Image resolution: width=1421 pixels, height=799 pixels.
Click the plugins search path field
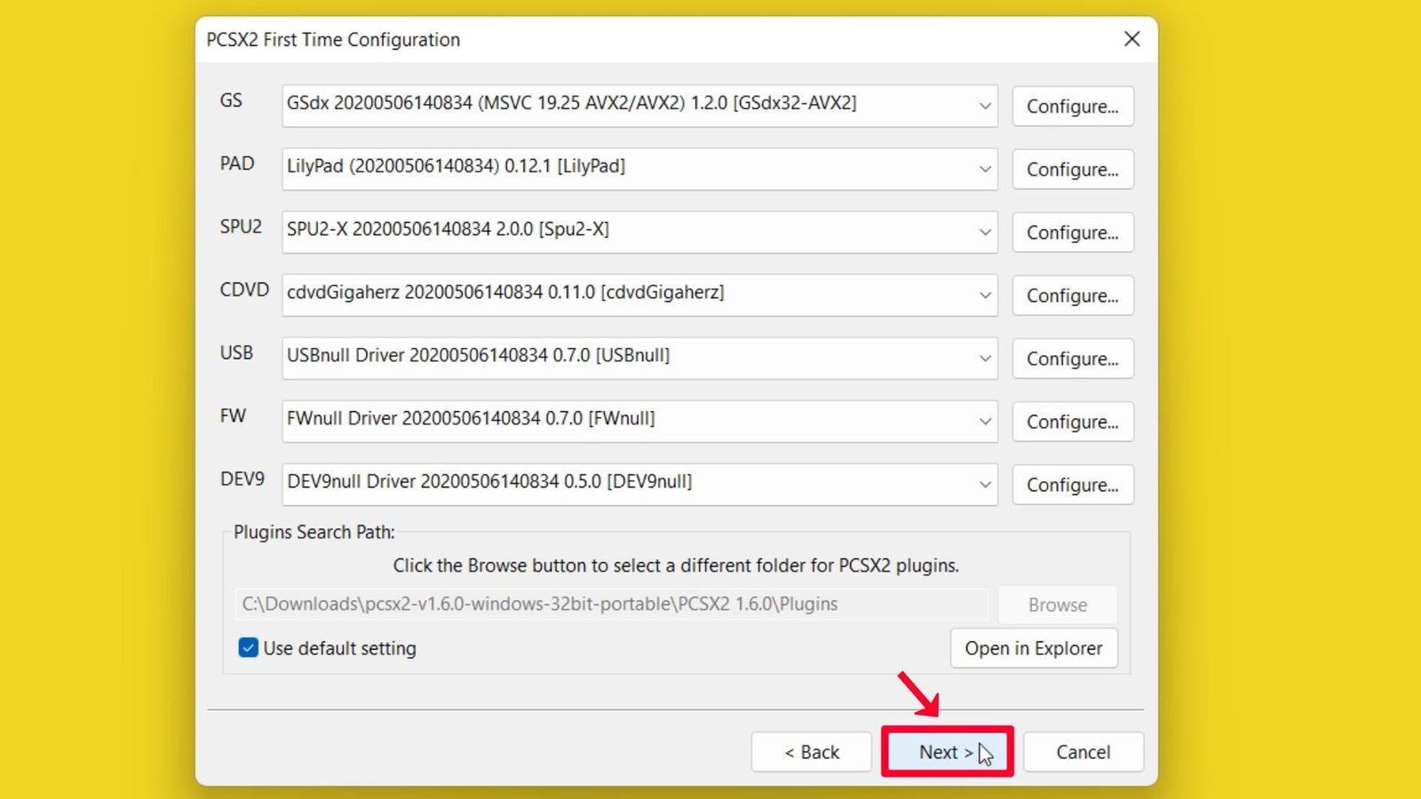pos(611,605)
